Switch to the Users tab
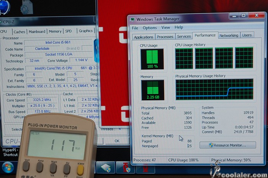Viewport: 268px width, 178px height. tap(247, 35)
